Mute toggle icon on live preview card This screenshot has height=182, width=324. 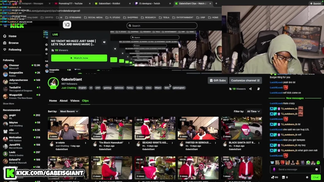pyautogui.click(x=104, y=42)
